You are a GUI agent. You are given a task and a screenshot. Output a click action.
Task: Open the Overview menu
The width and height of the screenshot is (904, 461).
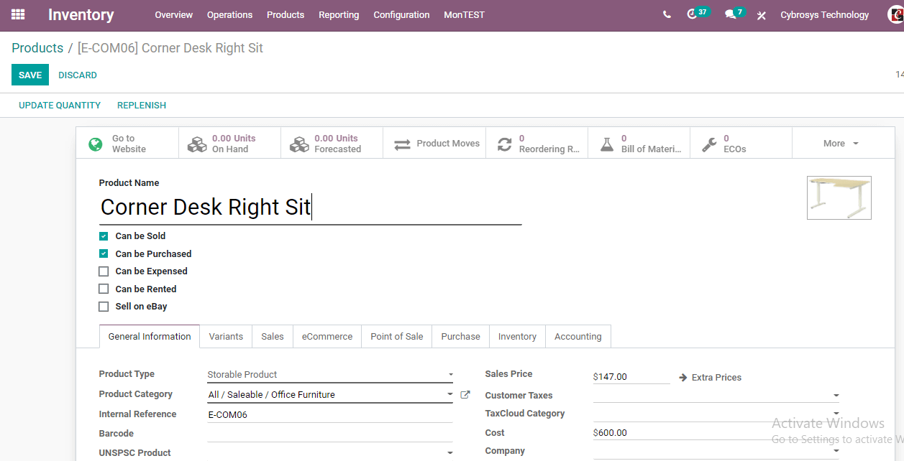[x=173, y=14]
